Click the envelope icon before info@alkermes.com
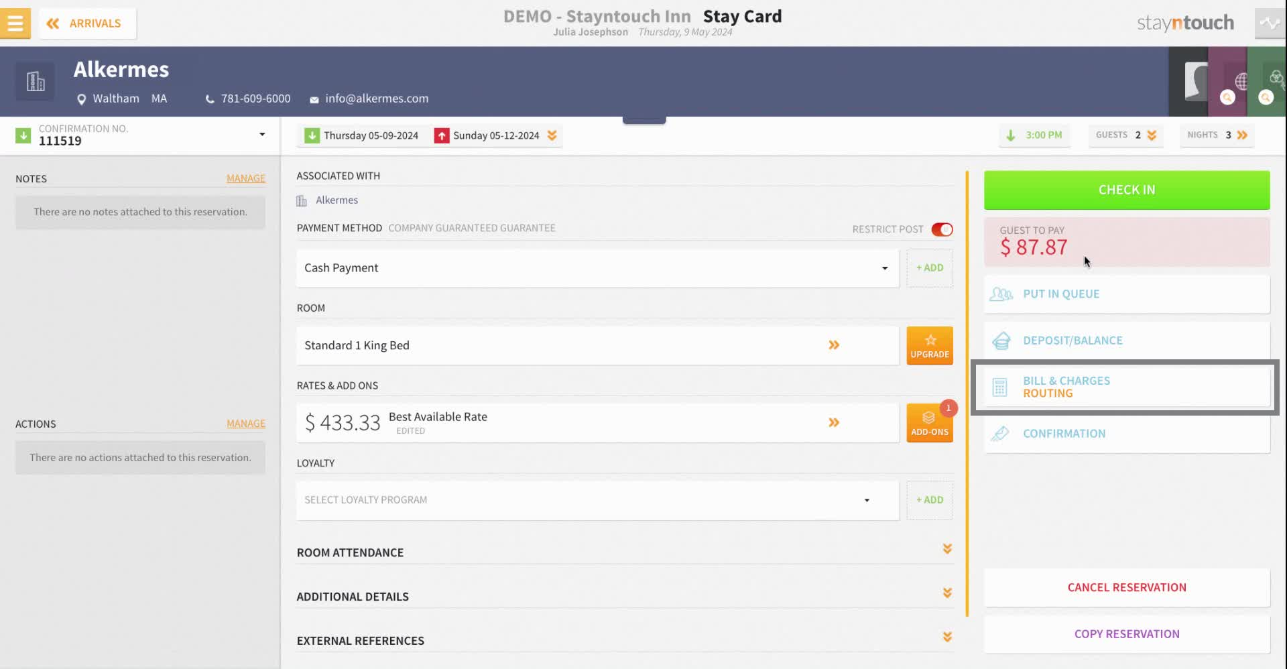The height and width of the screenshot is (669, 1287). 314,100
